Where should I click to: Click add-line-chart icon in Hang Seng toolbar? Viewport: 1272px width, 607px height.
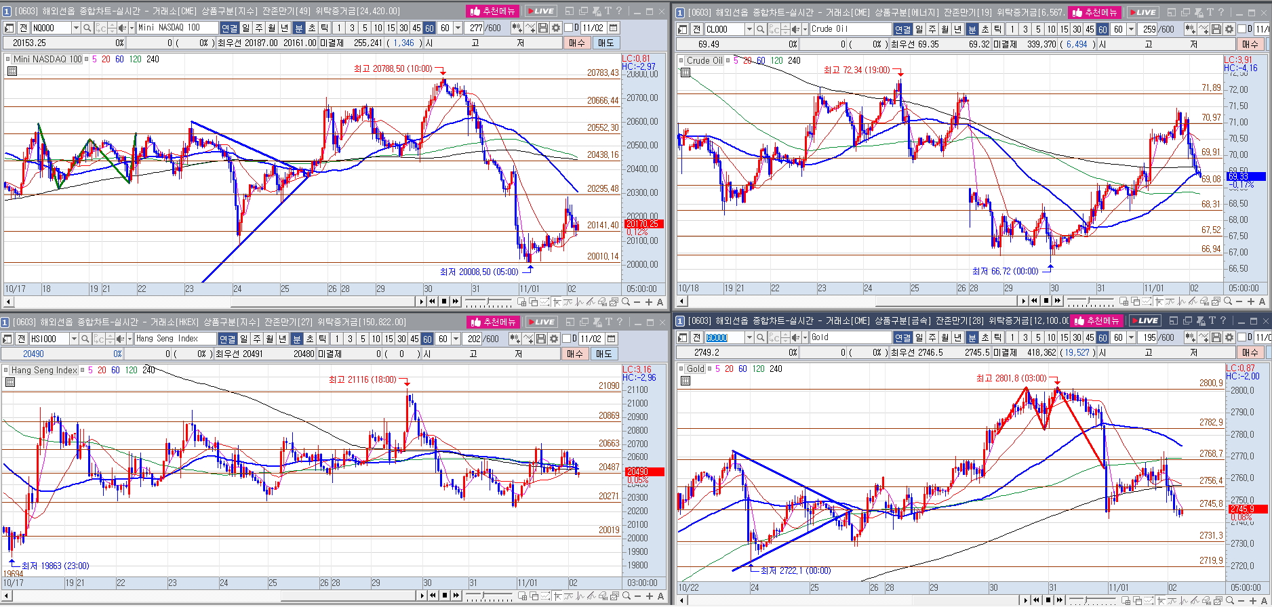[528, 338]
